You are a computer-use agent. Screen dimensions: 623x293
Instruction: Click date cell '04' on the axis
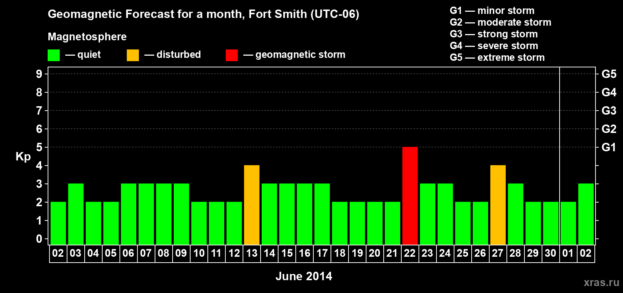click(x=93, y=253)
